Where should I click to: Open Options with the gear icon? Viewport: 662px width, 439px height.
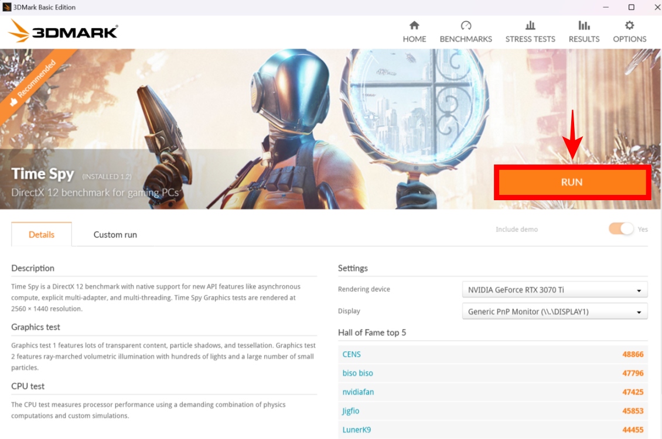[x=629, y=30]
